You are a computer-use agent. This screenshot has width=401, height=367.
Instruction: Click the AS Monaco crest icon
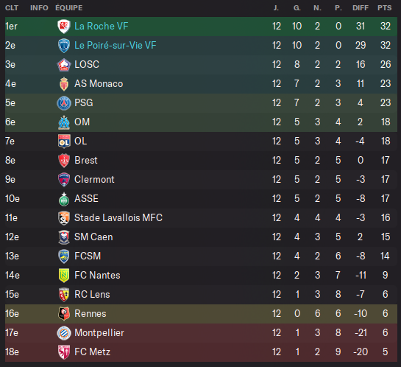click(x=64, y=84)
